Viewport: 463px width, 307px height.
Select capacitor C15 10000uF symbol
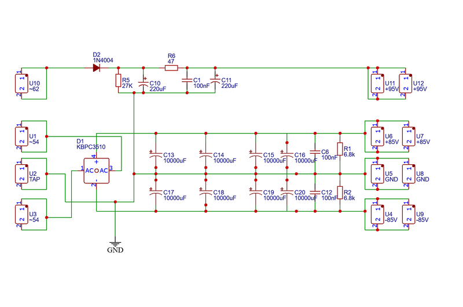(256, 154)
